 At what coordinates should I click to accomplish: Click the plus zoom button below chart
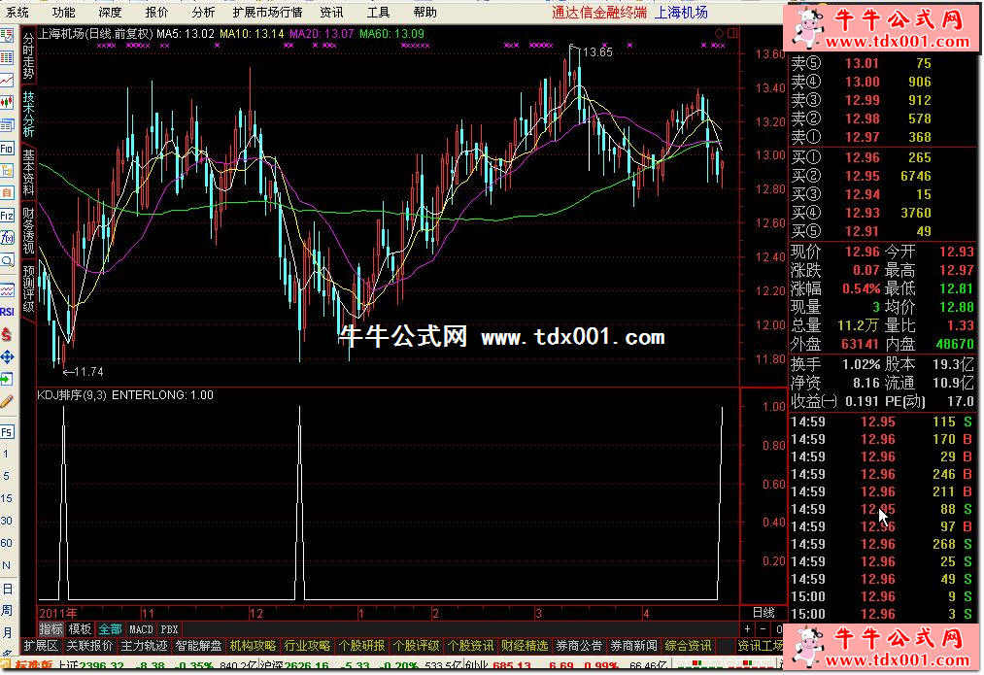[x=747, y=629]
